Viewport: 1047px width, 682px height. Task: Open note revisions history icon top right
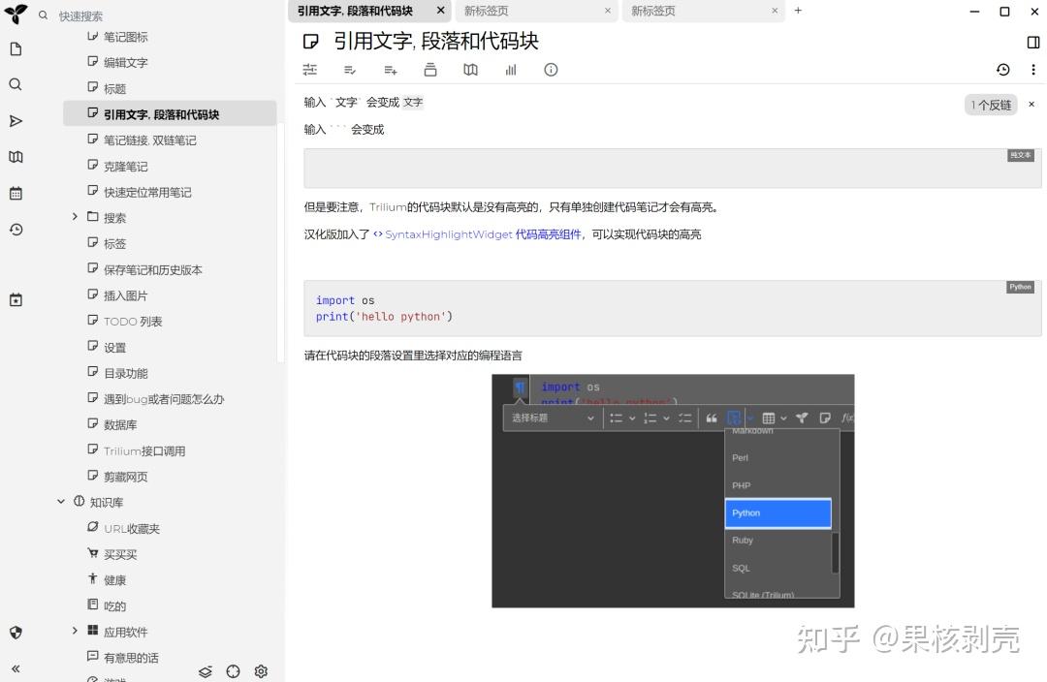coord(1003,70)
